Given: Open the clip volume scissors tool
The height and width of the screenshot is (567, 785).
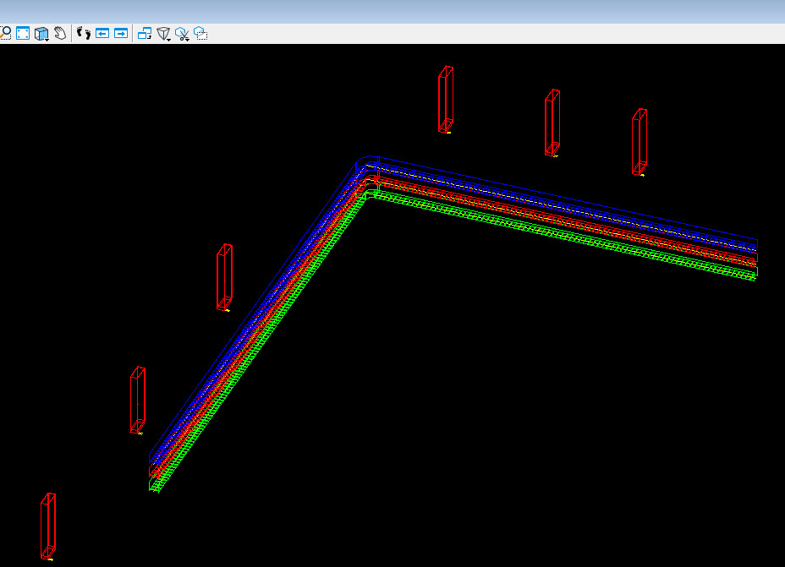Looking at the screenshot, I should click(x=182, y=34).
